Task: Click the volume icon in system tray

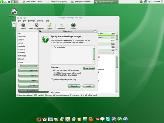Action: (x=150, y=2)
